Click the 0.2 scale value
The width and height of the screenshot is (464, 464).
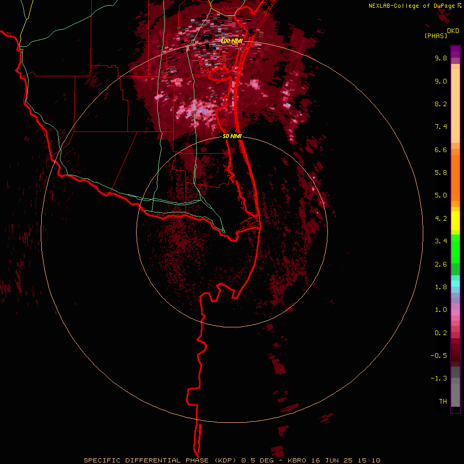tap(441, 333)
